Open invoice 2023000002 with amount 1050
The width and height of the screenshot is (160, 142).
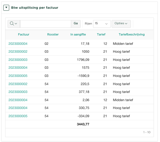(18, 51)
